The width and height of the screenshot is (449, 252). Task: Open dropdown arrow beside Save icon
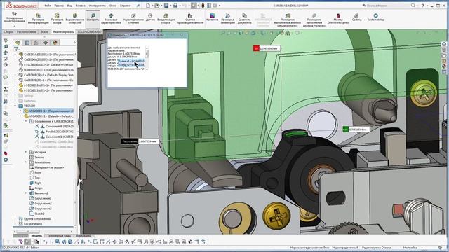tap(170, 6)
